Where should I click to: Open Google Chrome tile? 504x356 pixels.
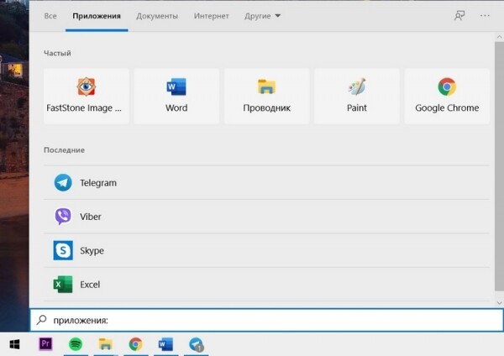point(447,96)
